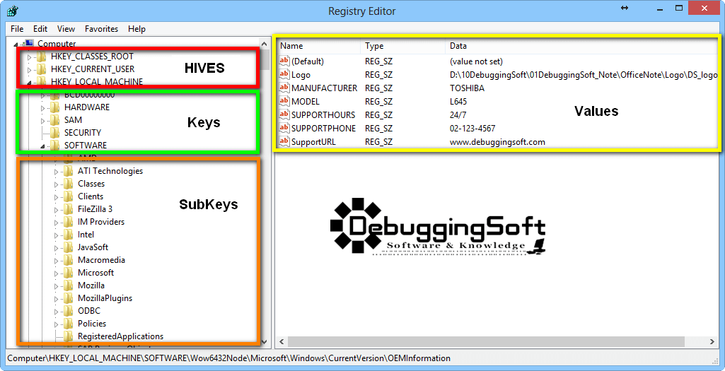Click the 24/7 data cell

(458, 114)
